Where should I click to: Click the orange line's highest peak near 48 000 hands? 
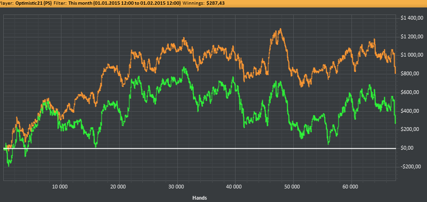[280, 29]
